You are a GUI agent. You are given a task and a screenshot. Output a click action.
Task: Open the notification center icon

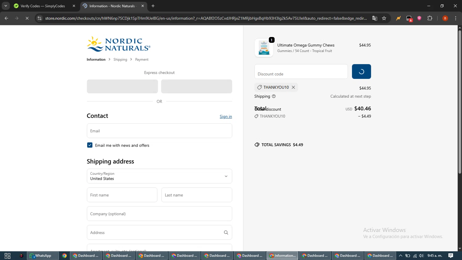[x=451, y=256]
